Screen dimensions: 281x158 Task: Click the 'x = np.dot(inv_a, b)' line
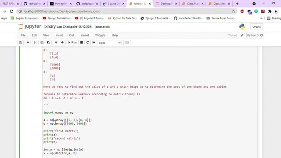pos(60,153)
